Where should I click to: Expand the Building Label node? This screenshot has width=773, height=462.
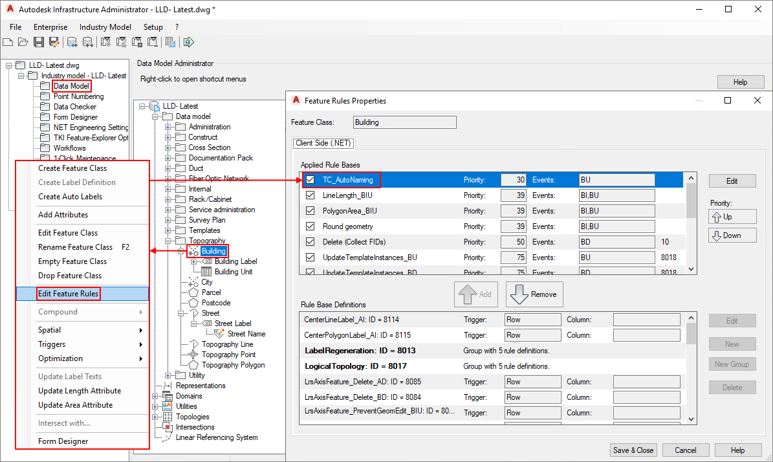pyautogui.click(x=194, y=262)
